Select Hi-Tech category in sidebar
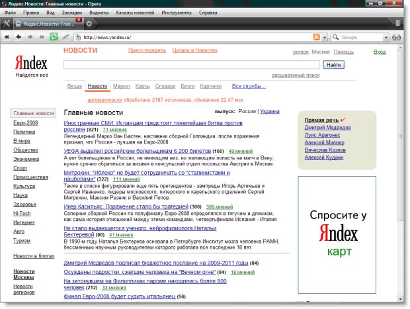This screenshot has height=309, width=410. click(22, 214)
